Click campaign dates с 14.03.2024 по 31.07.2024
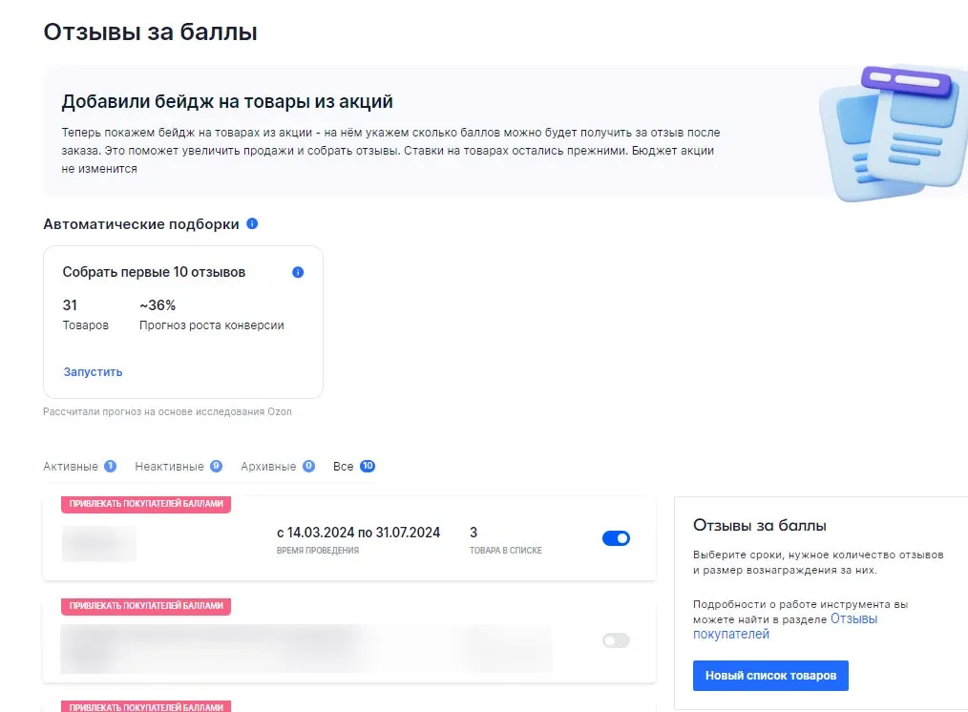This screenshot has height=712, width=968. tap(358, 533)
